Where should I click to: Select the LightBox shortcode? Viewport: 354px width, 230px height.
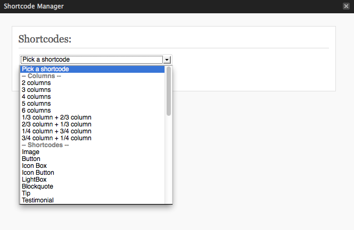click(x=92, y=180)
